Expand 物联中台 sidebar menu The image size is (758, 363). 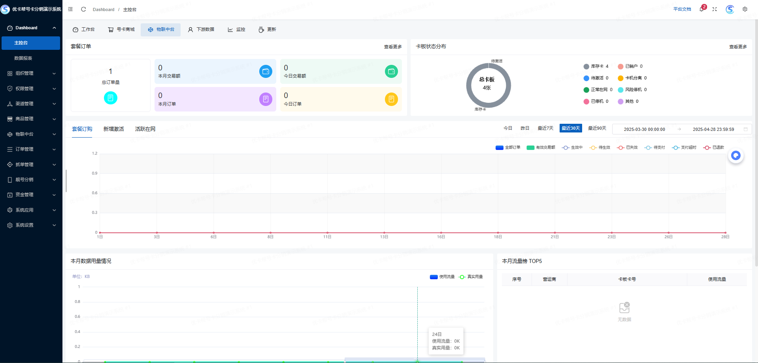31,134
